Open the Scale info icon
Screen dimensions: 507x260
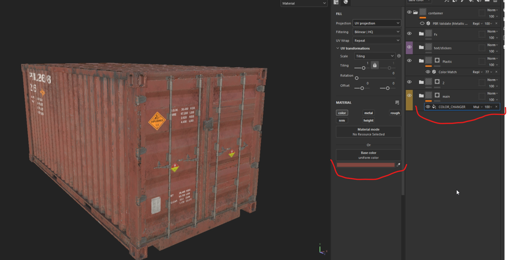click(x=399, y=56)
